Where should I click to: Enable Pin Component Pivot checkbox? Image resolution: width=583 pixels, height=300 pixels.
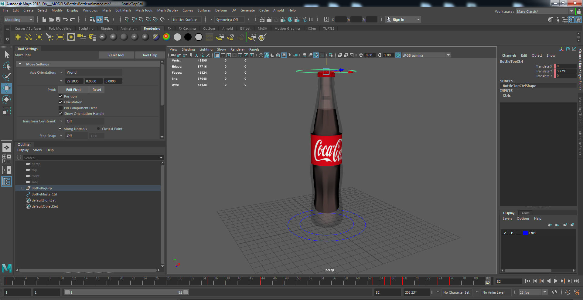click(x=60, y=108)
